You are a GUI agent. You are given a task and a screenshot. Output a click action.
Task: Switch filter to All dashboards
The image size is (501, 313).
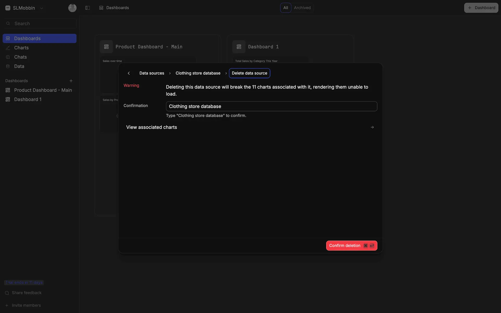285,8
